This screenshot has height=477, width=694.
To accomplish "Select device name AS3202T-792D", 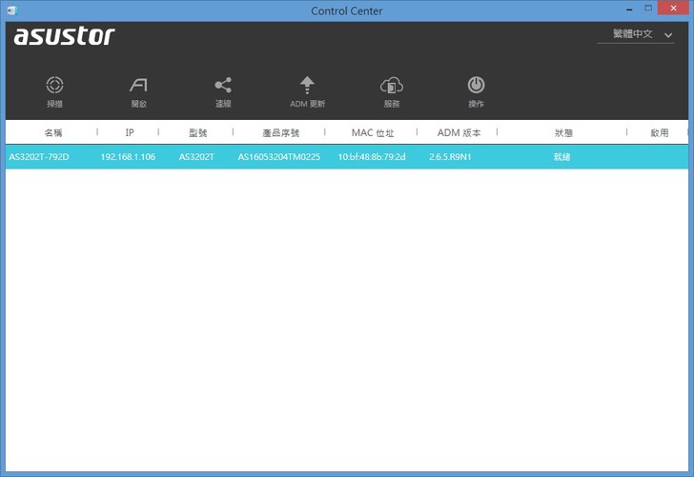I will coord(39,156).
